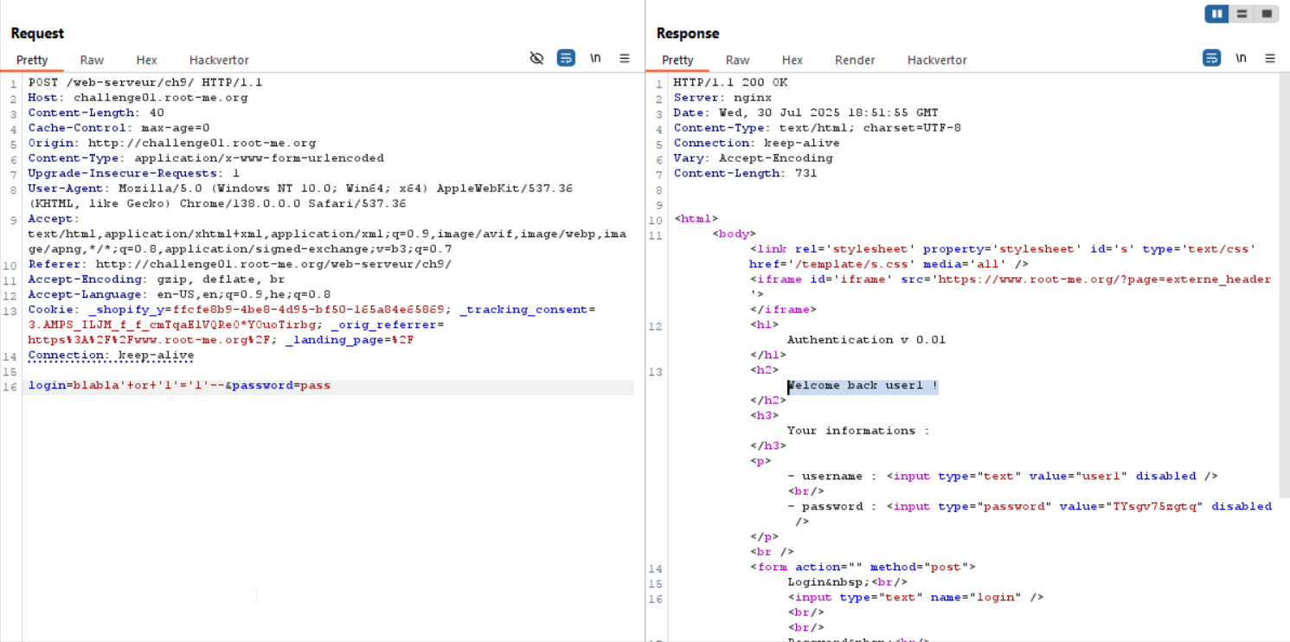Open the Response editor hamburger options menu
The height and width of the screenshot is (642, 1290).
[1270, 58]
